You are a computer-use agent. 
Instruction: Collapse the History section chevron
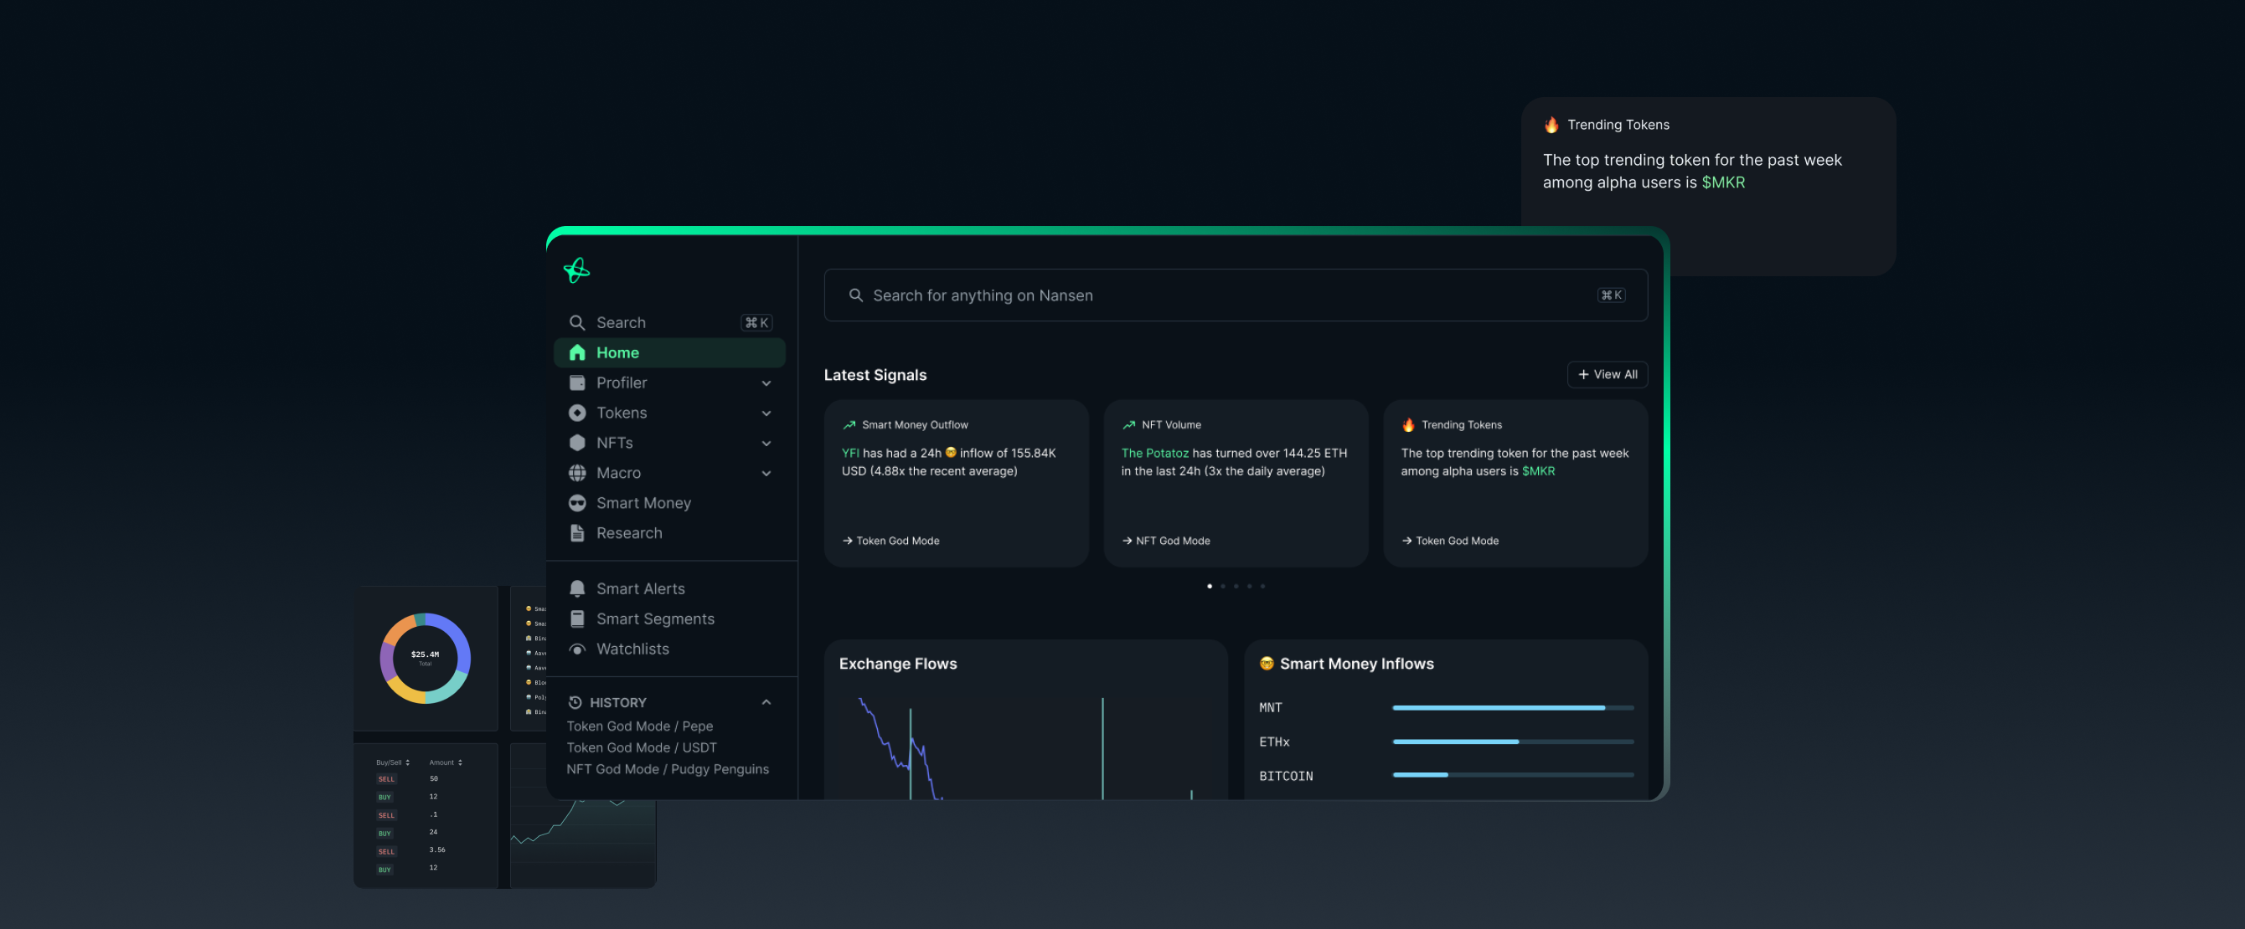coord(766,703)
